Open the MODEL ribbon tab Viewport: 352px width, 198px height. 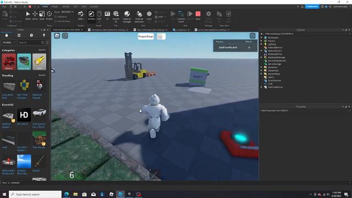[55, 7]
